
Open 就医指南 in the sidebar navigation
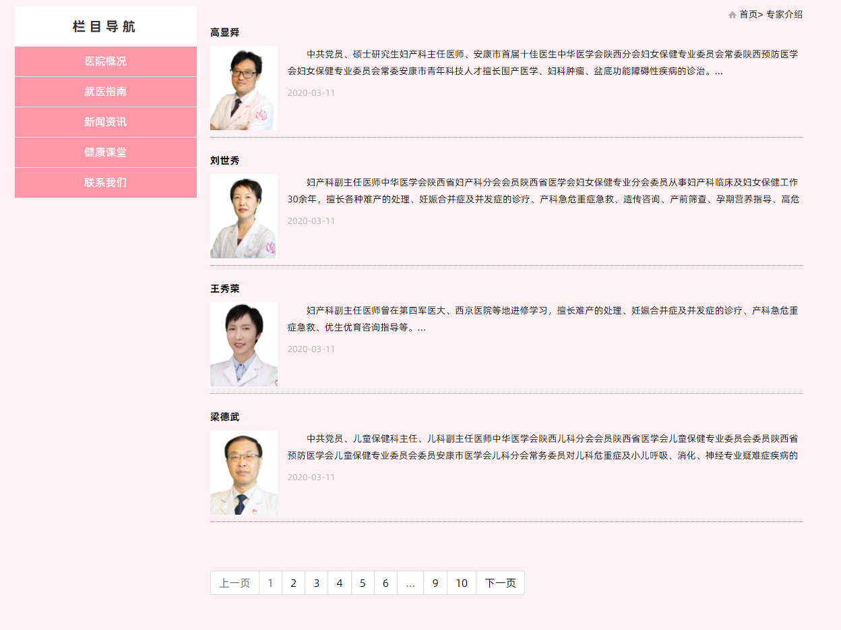(106, 92)
